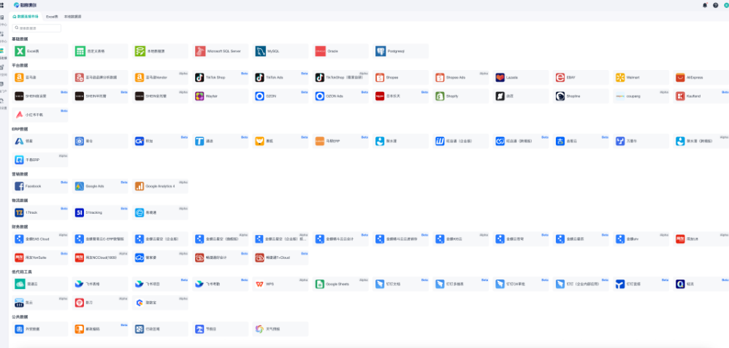This screenshot has height=348, width=729.
Task: Choose the Walmart spark icon
Action: tap(621, 77)
